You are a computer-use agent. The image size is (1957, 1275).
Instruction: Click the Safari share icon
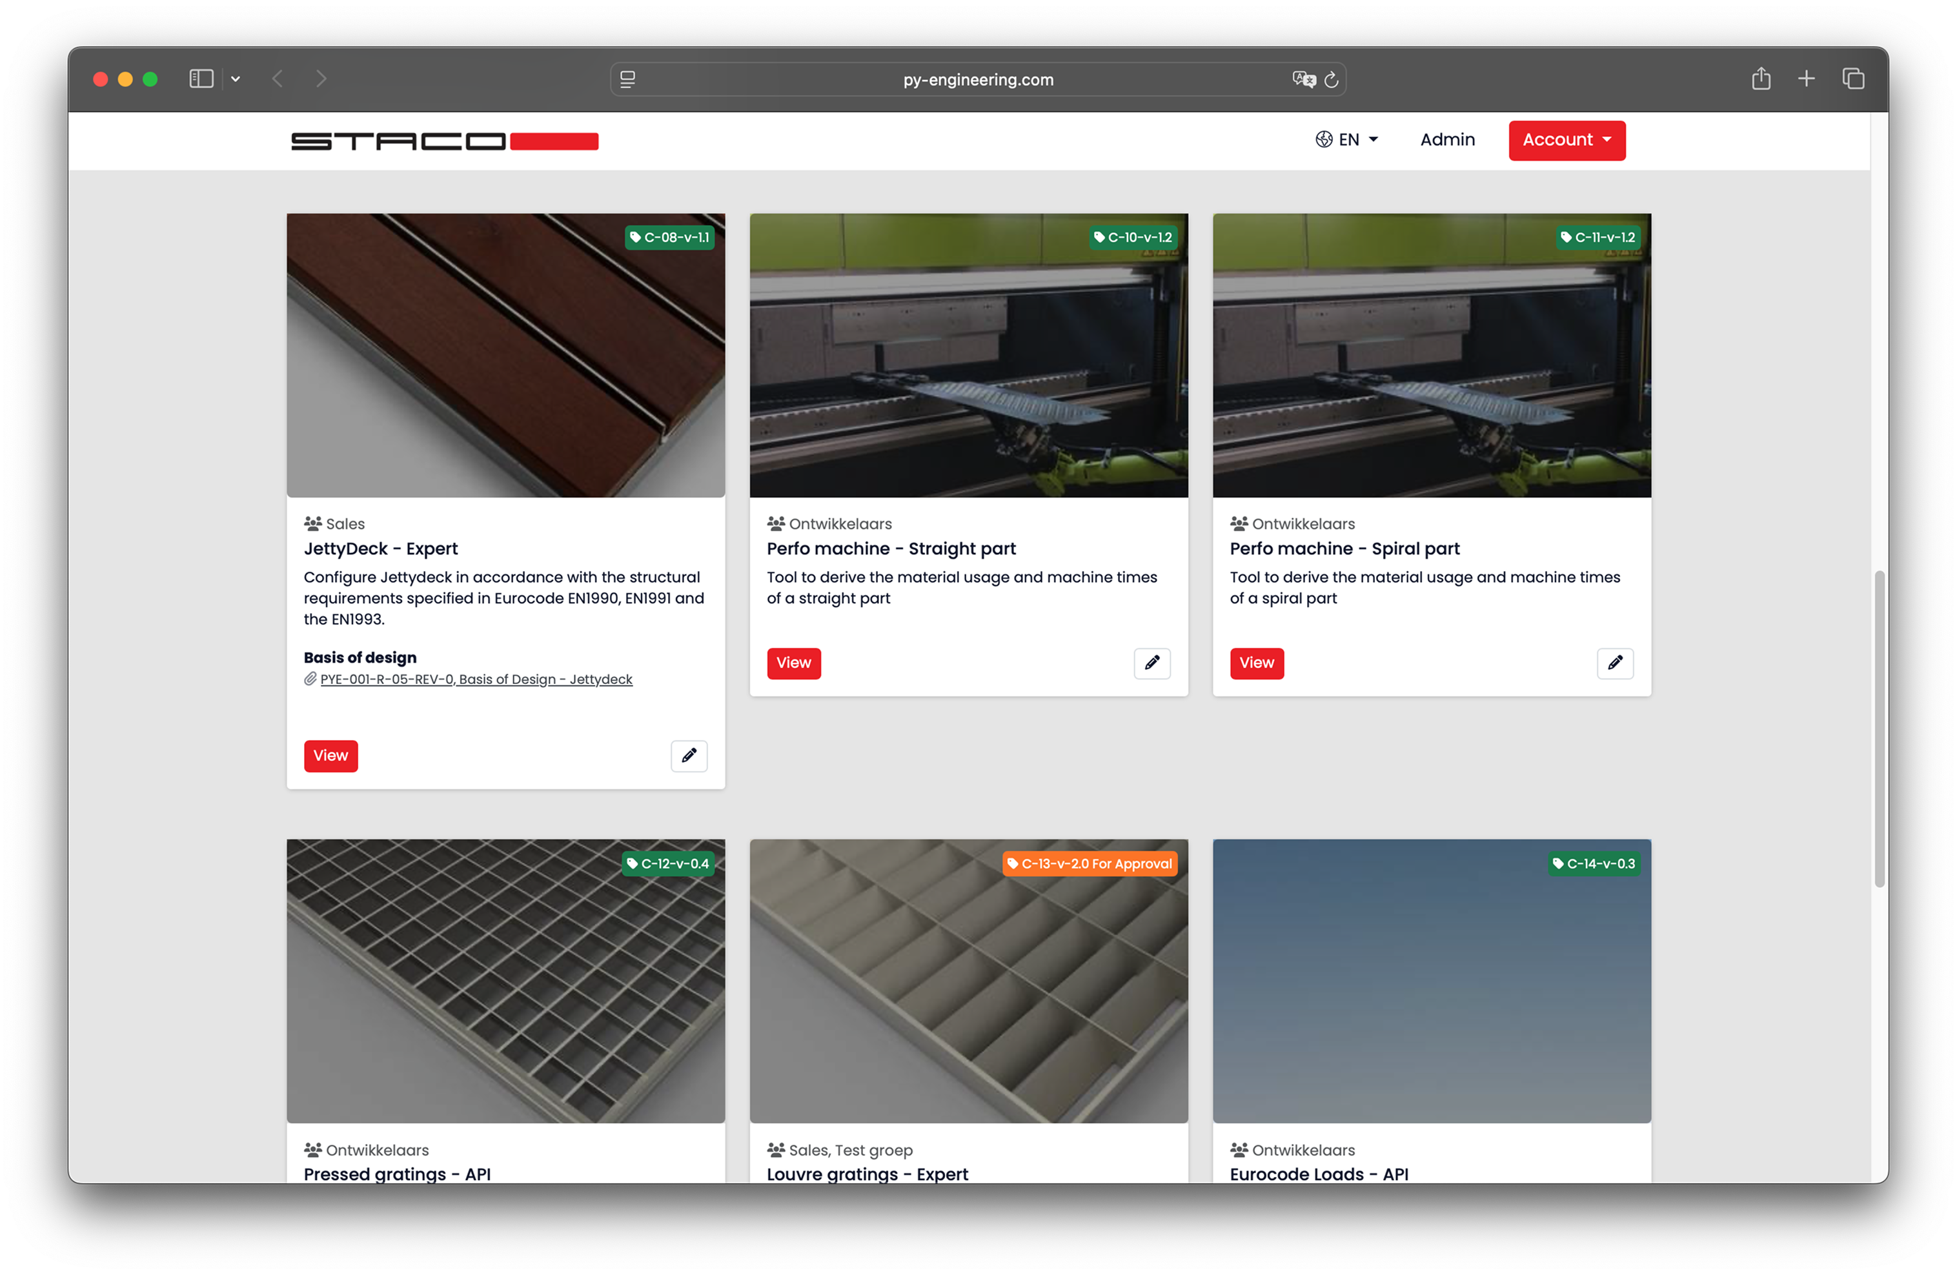tap(1759, 79)
